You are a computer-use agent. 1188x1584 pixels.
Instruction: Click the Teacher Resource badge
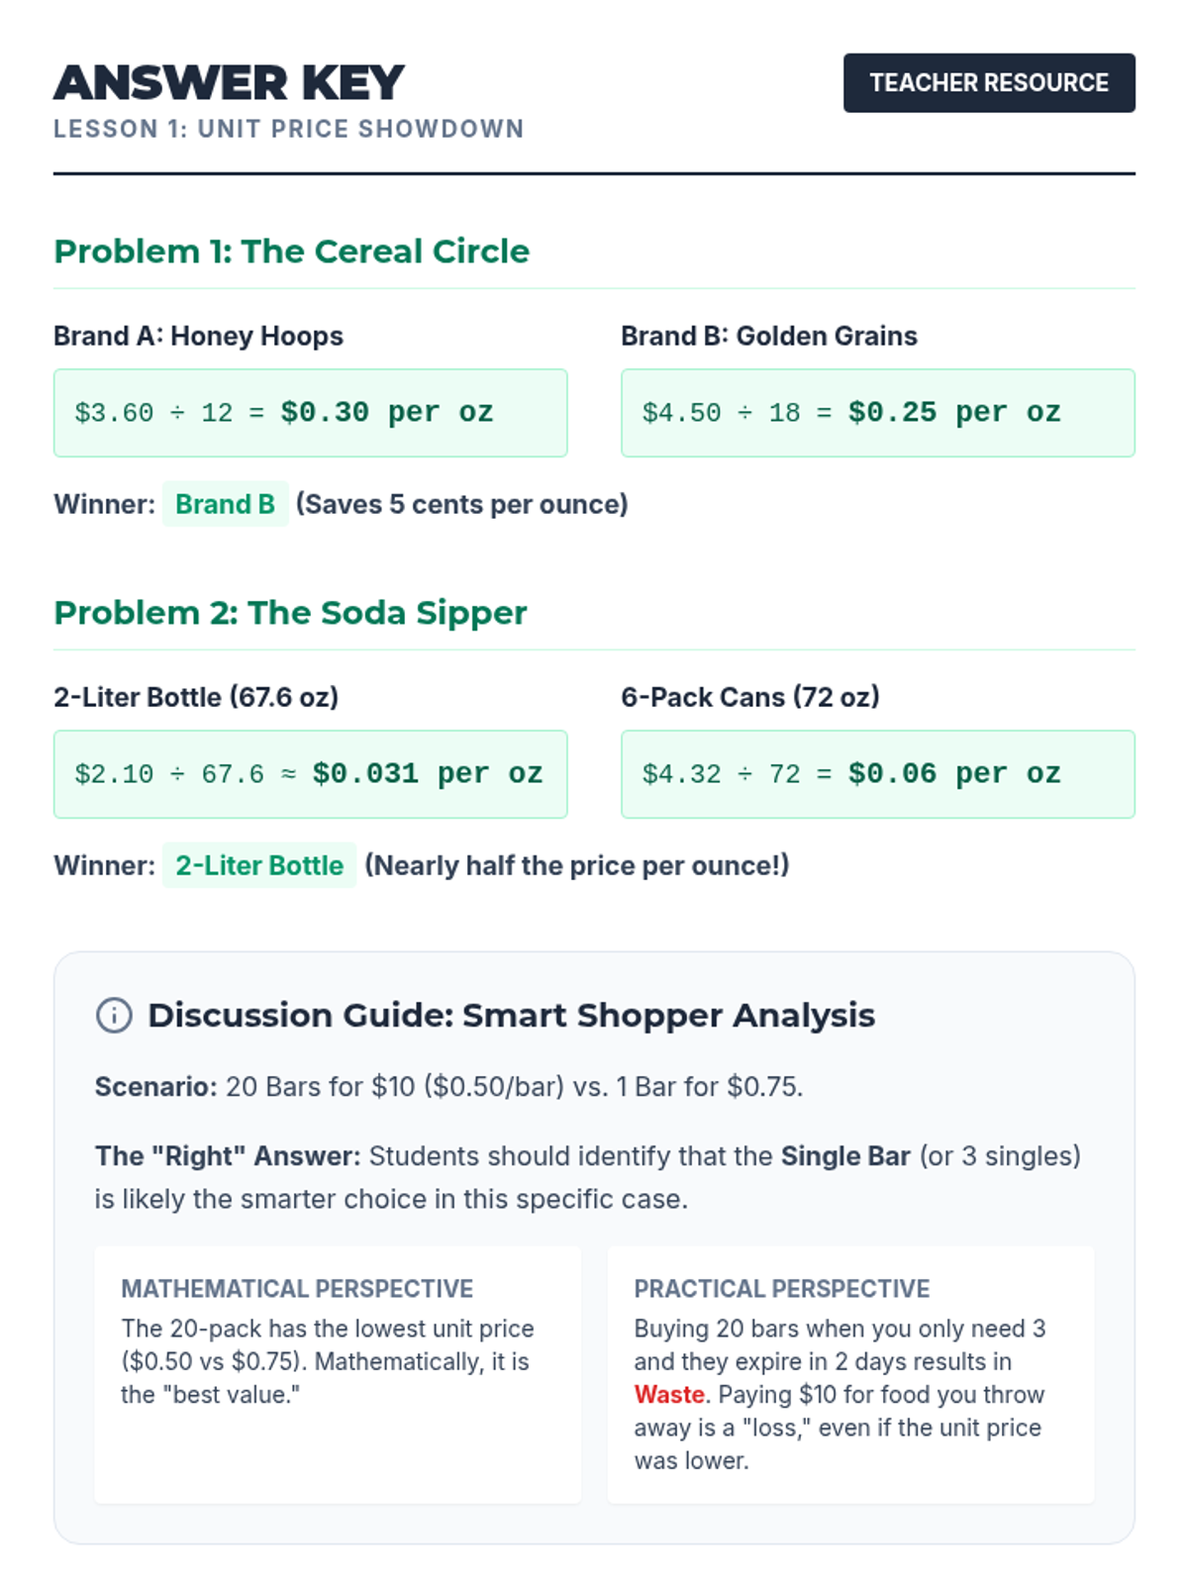989,83
